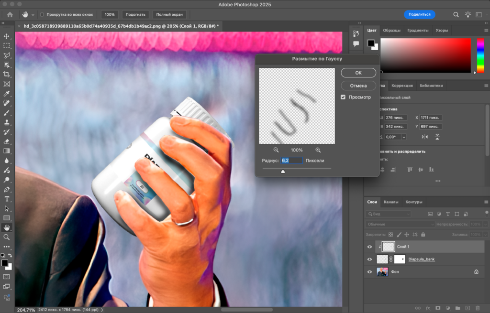The image size is (490, 313).
Task: Uncheck the Просмотр preview checkbox
Action: pyautogui.click(x=343, y=97)
